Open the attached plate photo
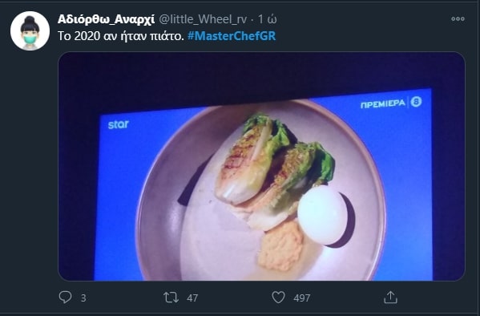480x316 pixels. pos(261,167)
